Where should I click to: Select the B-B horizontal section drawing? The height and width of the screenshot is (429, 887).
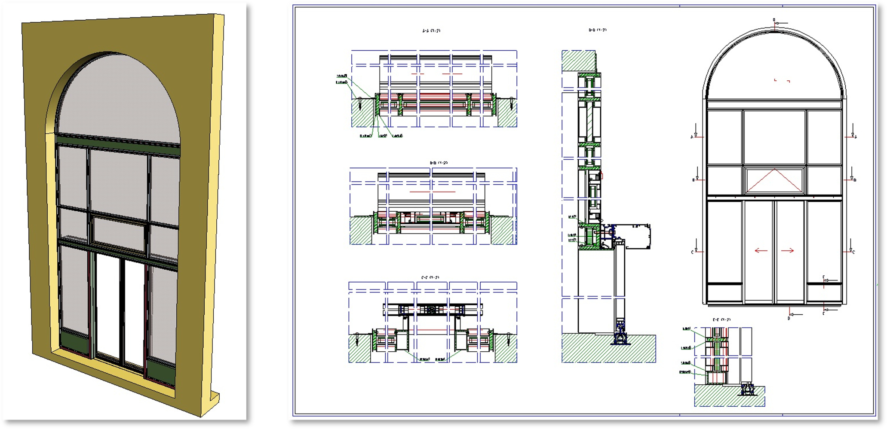(433, 206)
